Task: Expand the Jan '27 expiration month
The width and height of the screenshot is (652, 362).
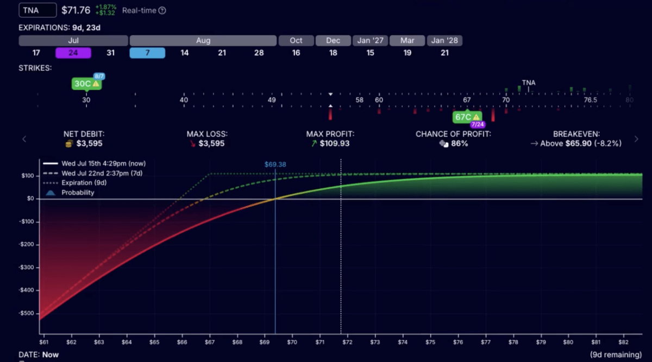Action: (x=370, y=41)
